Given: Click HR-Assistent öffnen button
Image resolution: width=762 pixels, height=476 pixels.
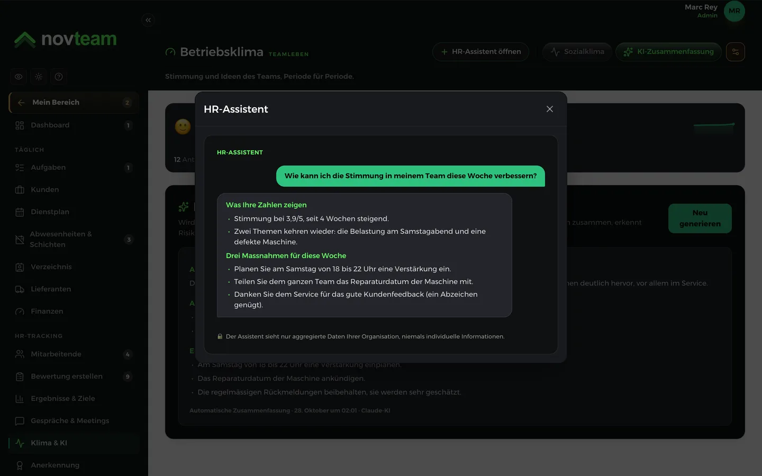Looking at the screenshot, I should click(x=480, y=52).
